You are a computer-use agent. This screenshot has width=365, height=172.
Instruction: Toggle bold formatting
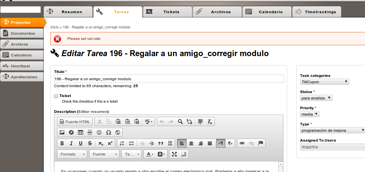pos(62,143)
